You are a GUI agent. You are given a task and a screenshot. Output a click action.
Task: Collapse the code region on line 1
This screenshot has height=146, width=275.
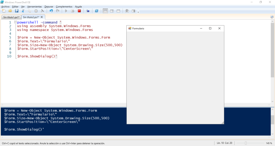15,22
